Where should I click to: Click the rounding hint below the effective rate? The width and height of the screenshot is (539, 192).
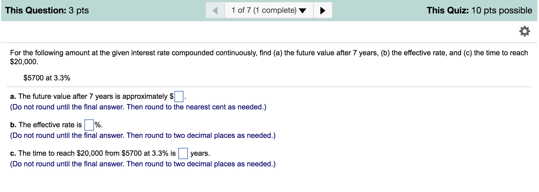click(143, 136)
